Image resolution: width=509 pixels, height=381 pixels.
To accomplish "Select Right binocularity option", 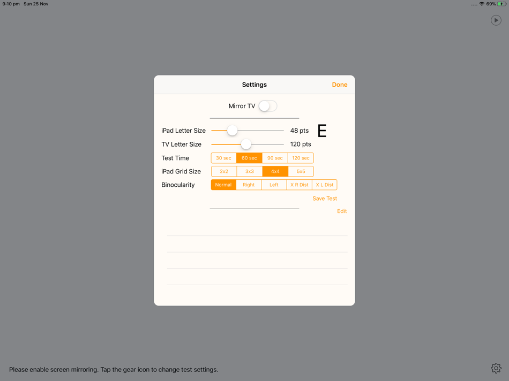I will 249,185.
